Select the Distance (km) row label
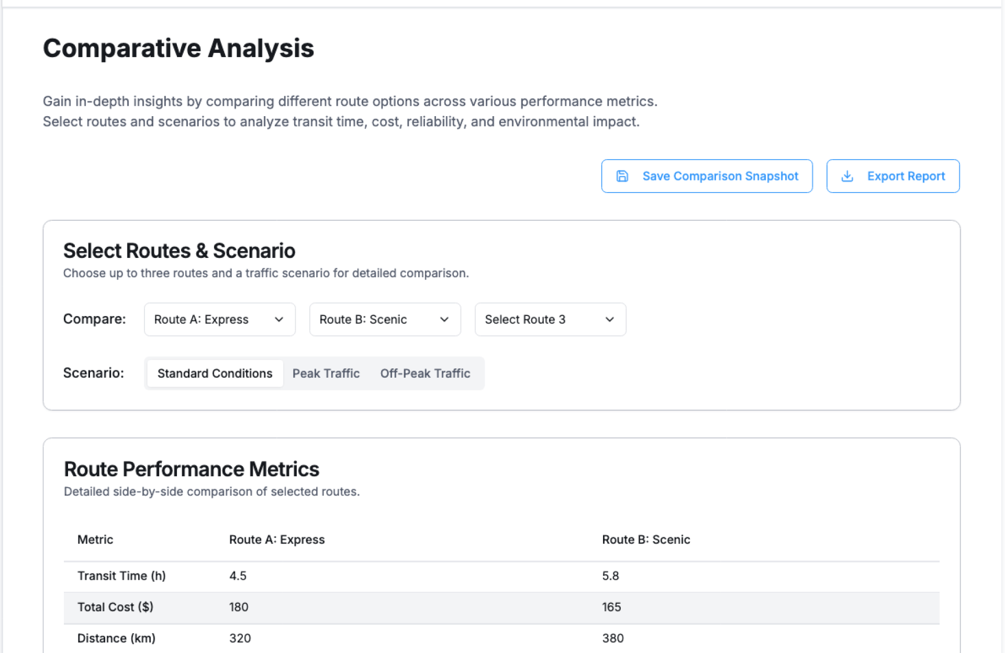The image size is (1005, 653). 116,638
